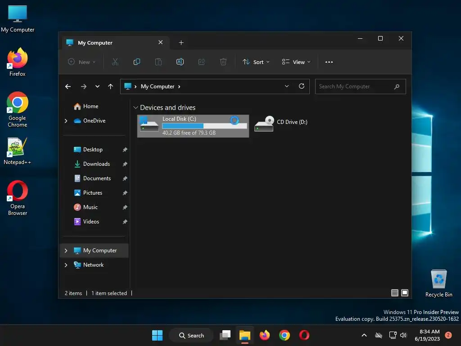The height and width of the screenshot is (346, 461).
Task: Open Google Chrome desktop shortcut
Action: point(18,109)
